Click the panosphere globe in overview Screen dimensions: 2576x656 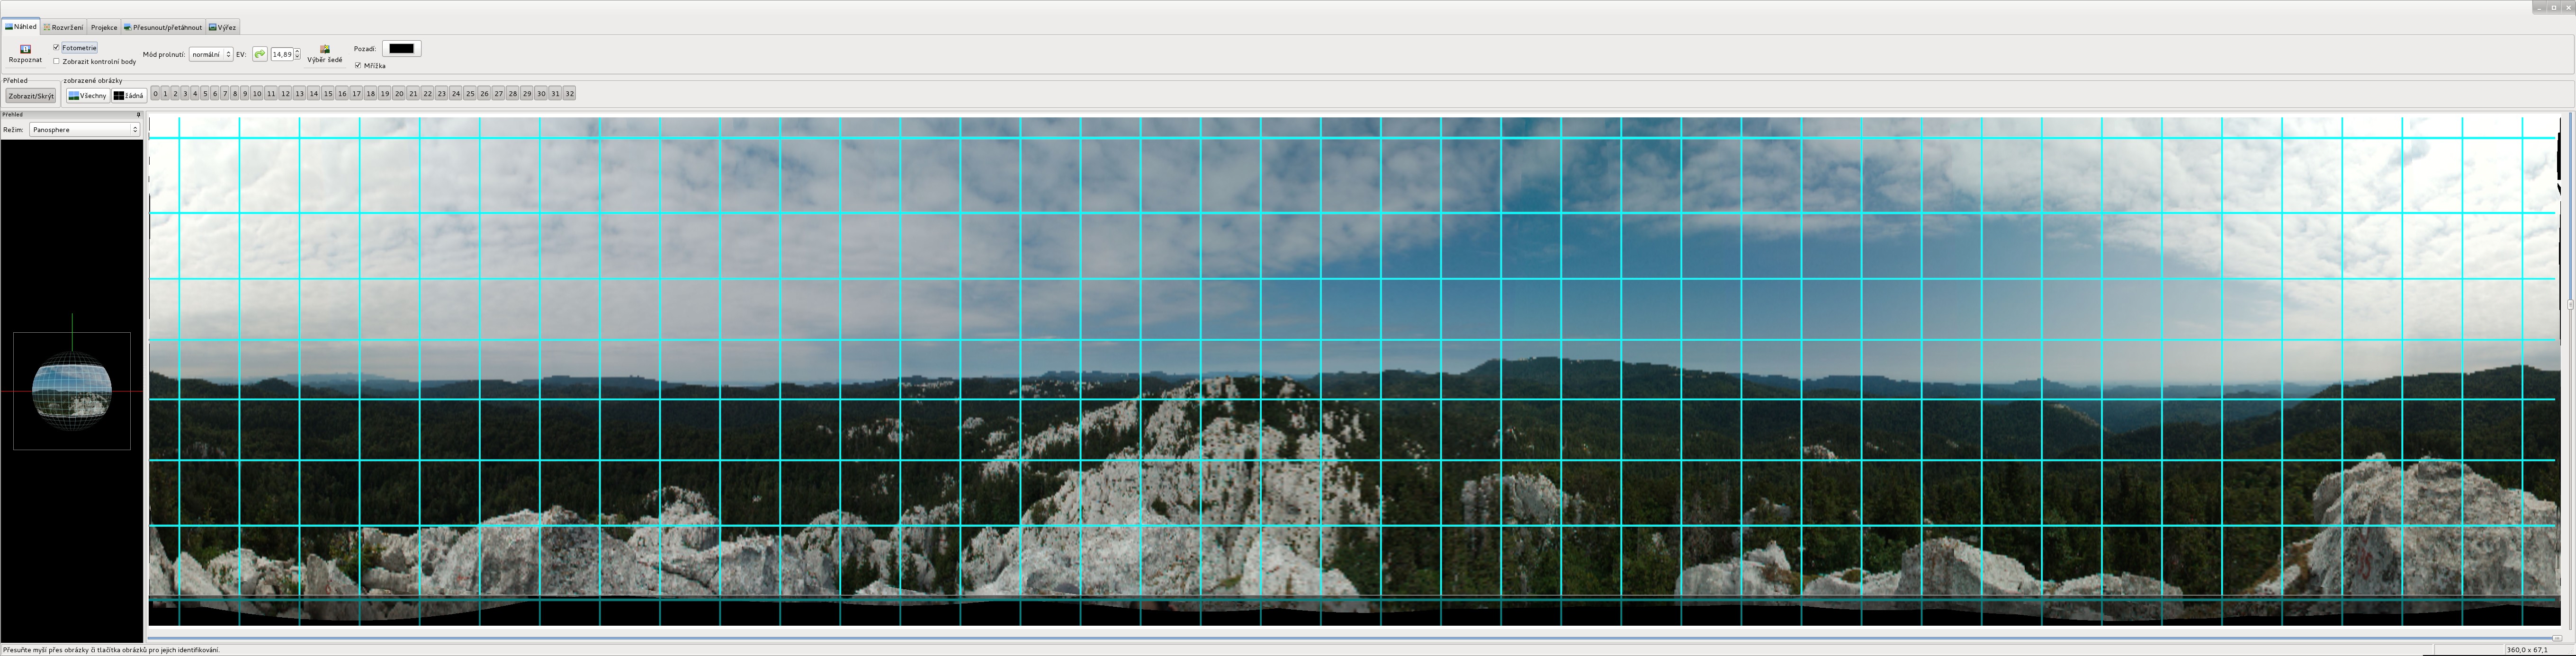72,390
